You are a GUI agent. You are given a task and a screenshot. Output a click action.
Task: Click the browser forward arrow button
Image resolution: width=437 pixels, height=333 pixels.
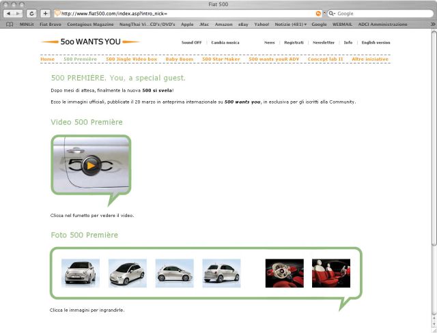coord(18,14)
